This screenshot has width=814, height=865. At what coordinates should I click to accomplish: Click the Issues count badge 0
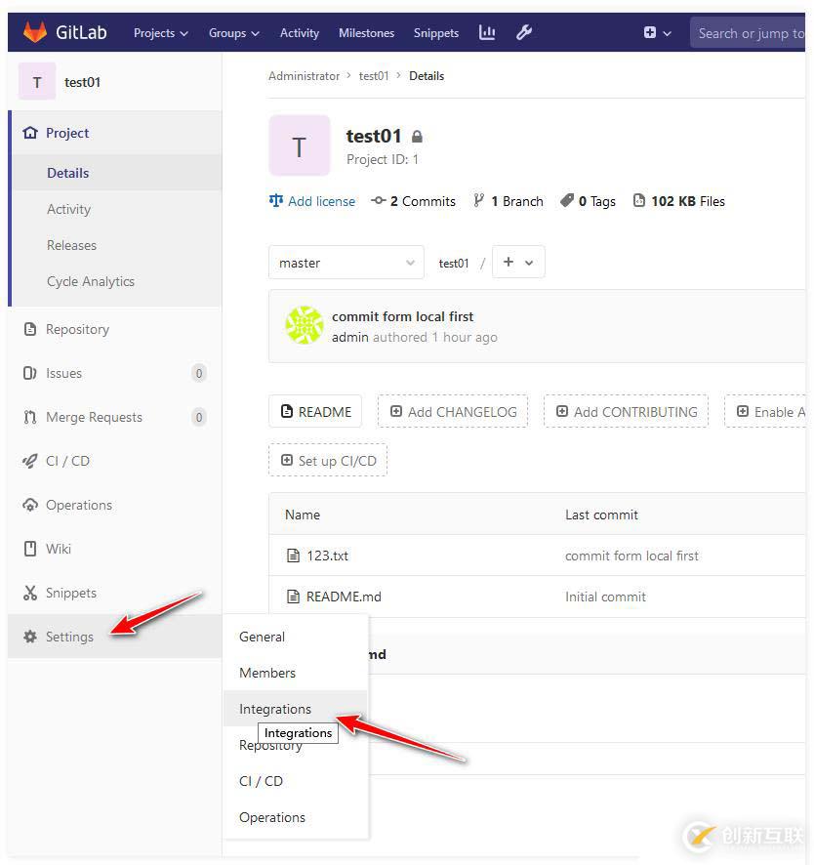click(x=199, y=374)
